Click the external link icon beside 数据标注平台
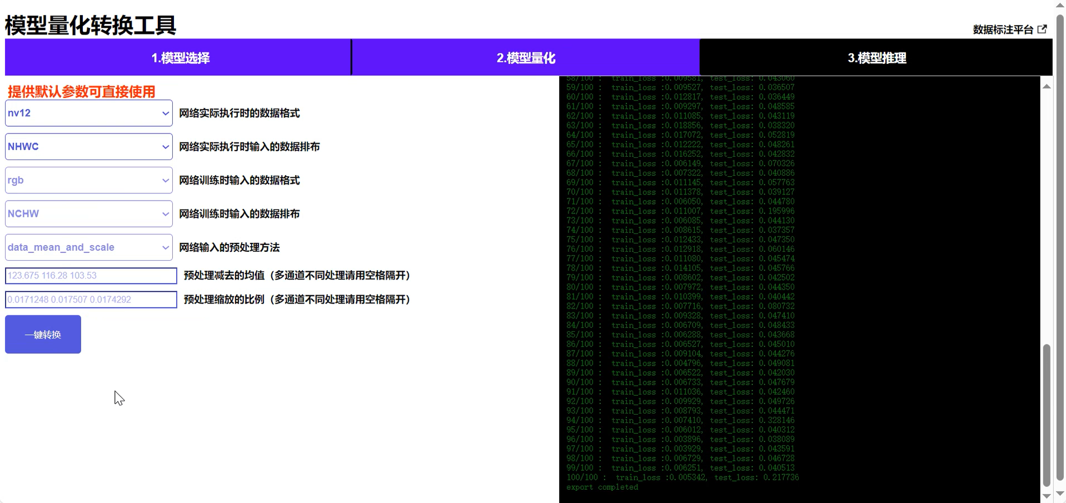This screenshot has height=503, width=1066. (x=1042, y=29)
